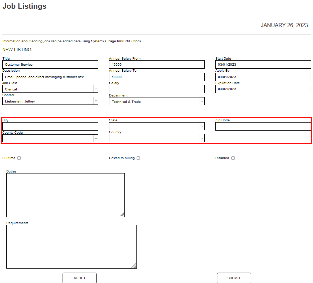Open the County Code dropdown
This screenshot has width=313, height=283.
[x=50, y=138]
